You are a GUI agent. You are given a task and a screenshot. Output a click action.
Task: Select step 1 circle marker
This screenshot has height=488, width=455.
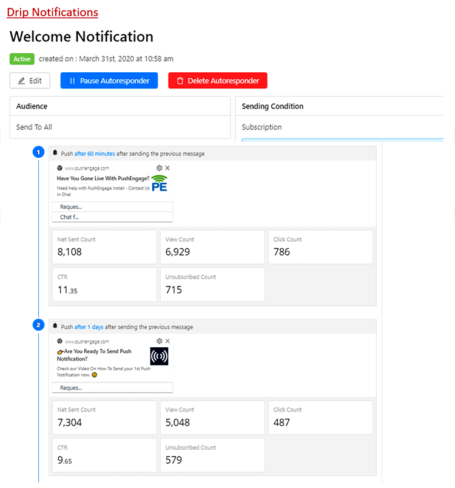pos(39,152)
